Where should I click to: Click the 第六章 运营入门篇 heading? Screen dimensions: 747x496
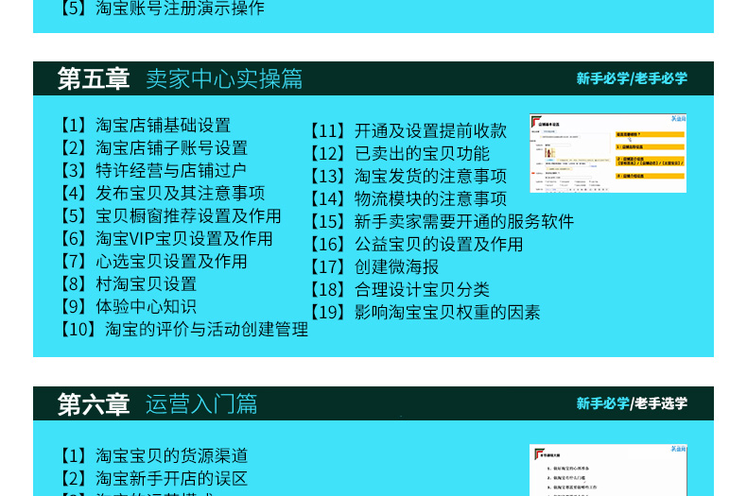pyautogui.click(x=157, y=404)
